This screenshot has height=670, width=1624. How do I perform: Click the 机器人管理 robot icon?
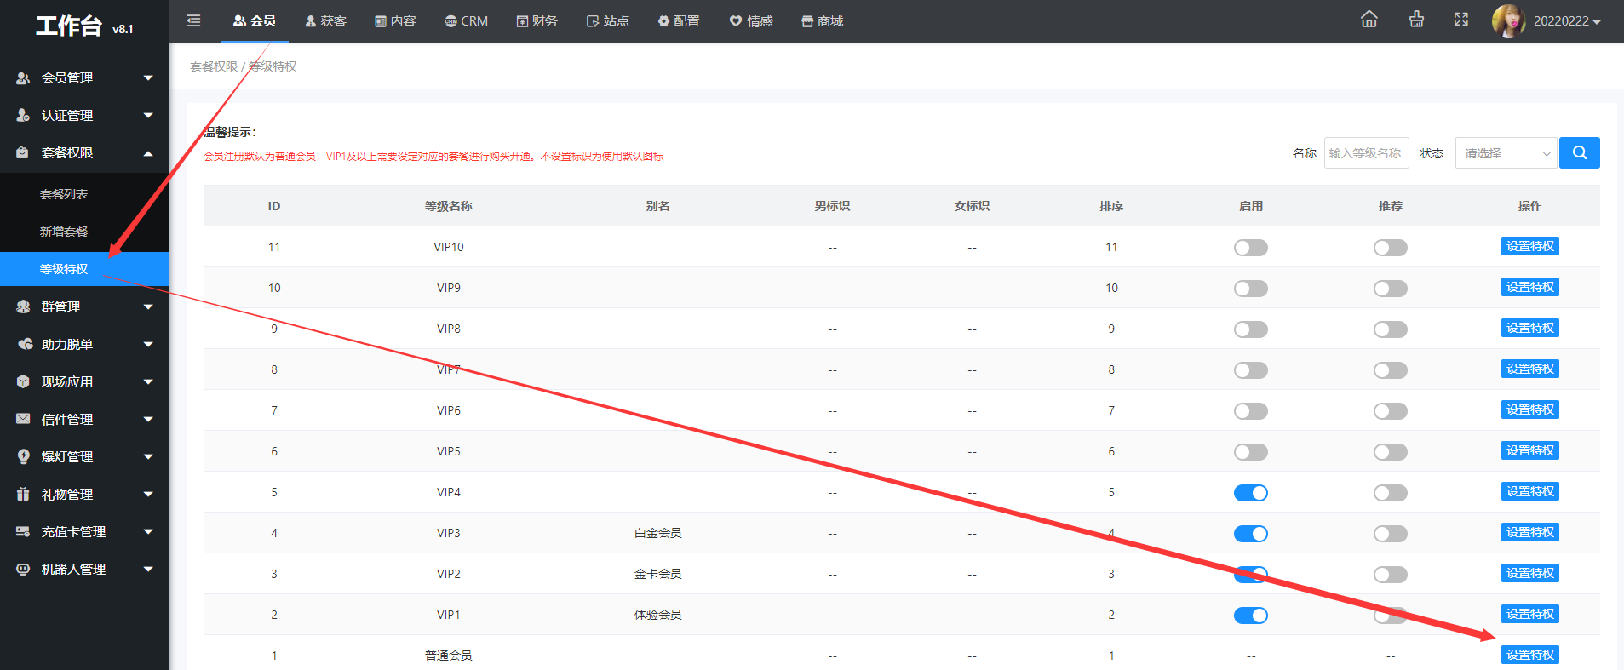(23, 569)
